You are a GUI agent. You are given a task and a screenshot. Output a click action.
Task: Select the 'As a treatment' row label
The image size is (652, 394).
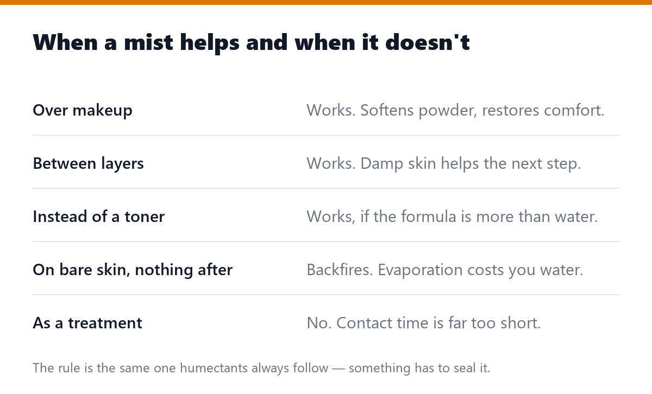coord(87,323)
